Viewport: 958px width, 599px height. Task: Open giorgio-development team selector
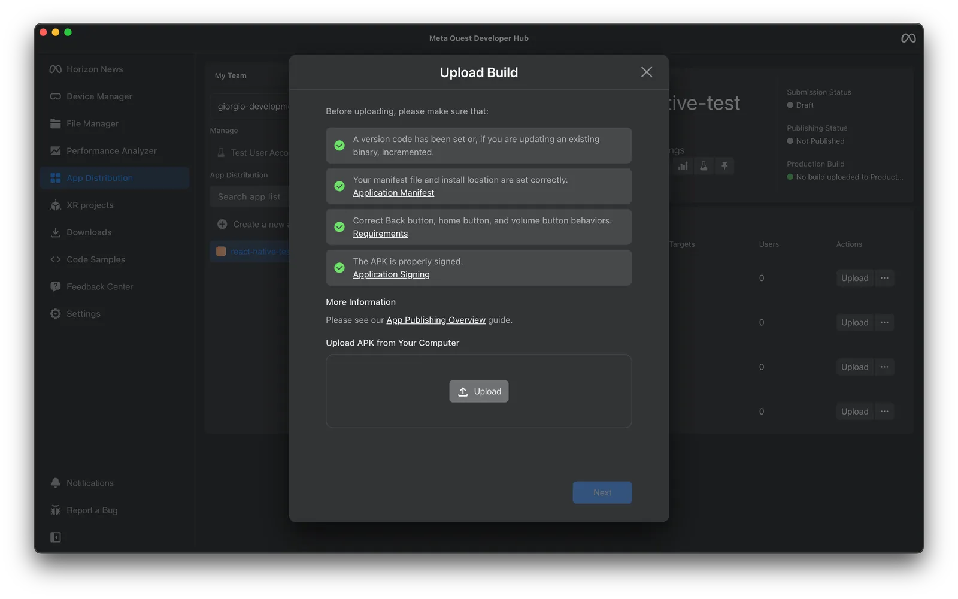pyautogui.click(x=250, y=106)
